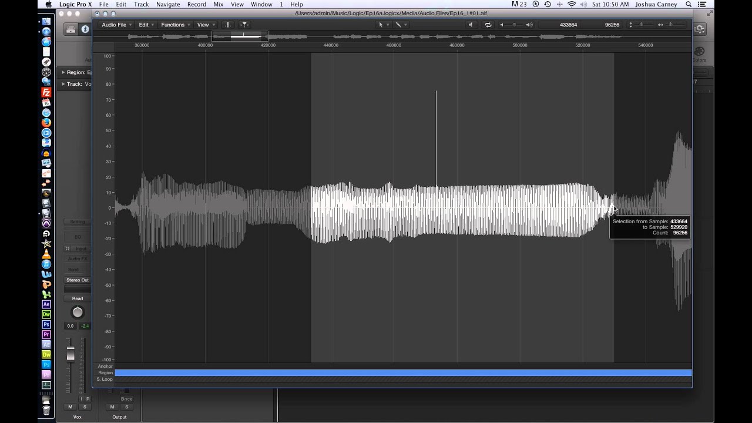Toggle the transient editing mode button
The width and height of the screenshot is (752, 423).
coord(228,25)
